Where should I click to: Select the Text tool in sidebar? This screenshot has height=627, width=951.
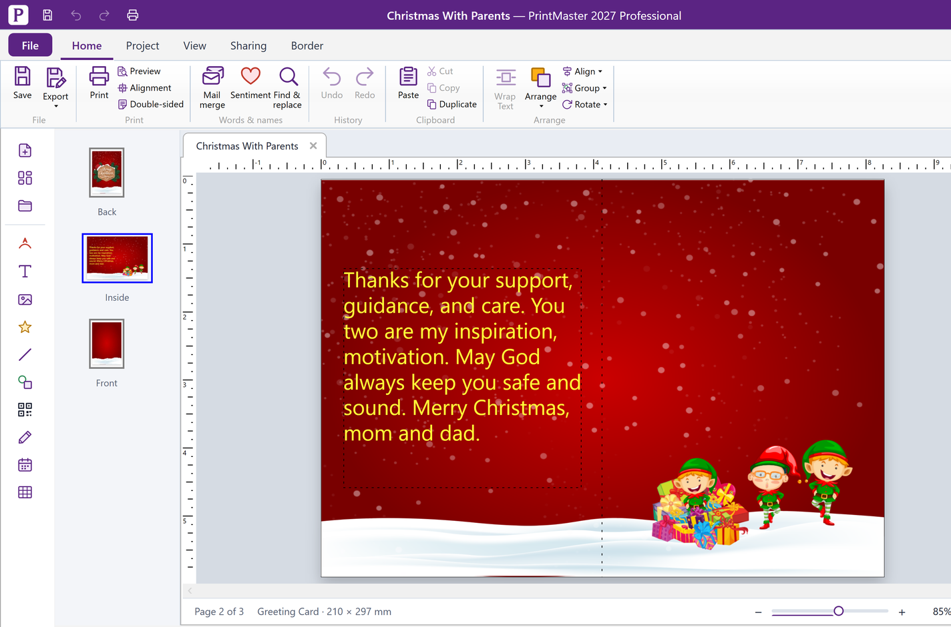click(x=25, y=271)
